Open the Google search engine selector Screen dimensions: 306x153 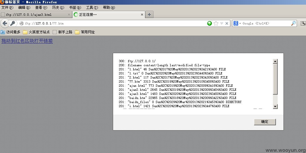[237, 23]
